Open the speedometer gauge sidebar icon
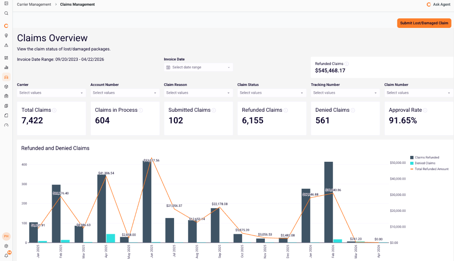The image size is (454, 261). (x=6, y=125)
